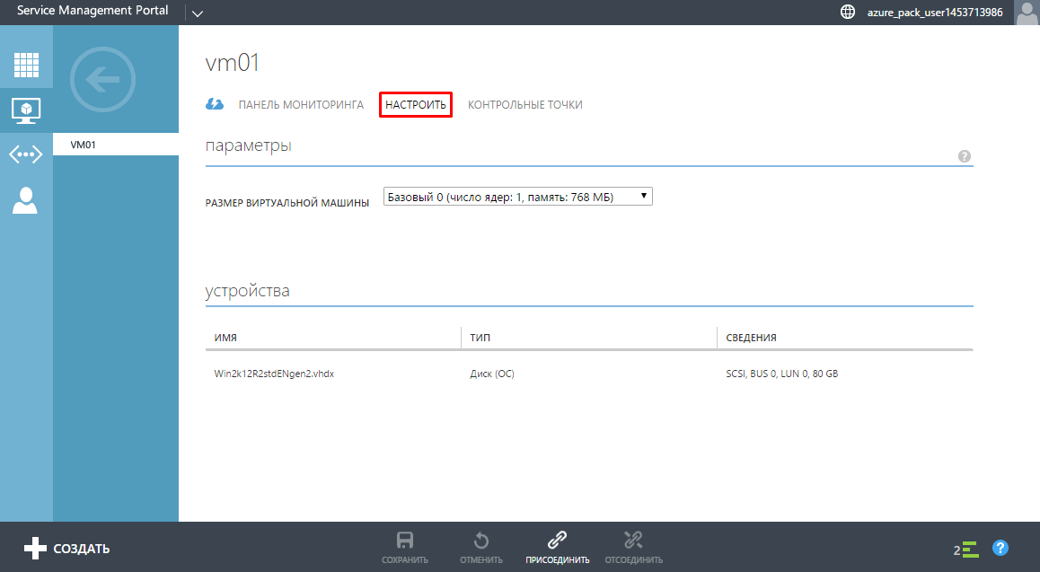Expand the РАЗМЕР ВИРТУАЛЬНОЙ МАШИНЫ dropdown
The image size is (1040, 572).
tap(517, 197)
